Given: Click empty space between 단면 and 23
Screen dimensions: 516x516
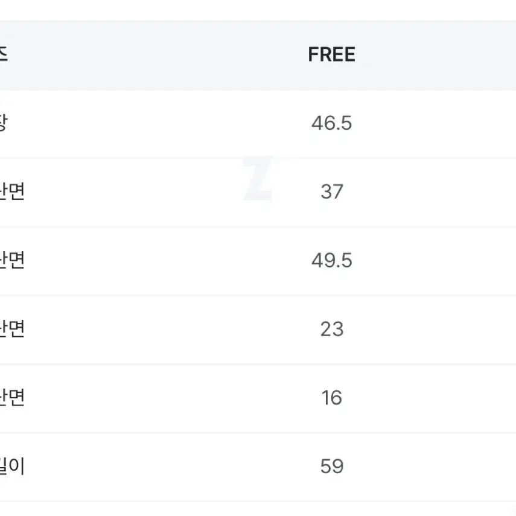Looking at the screenshot, I should point(171,330).
